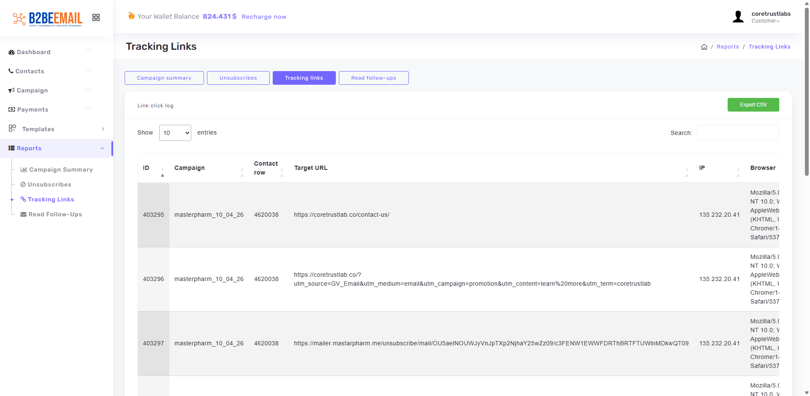Click the wallet flame icon

[x=131, y=16]
